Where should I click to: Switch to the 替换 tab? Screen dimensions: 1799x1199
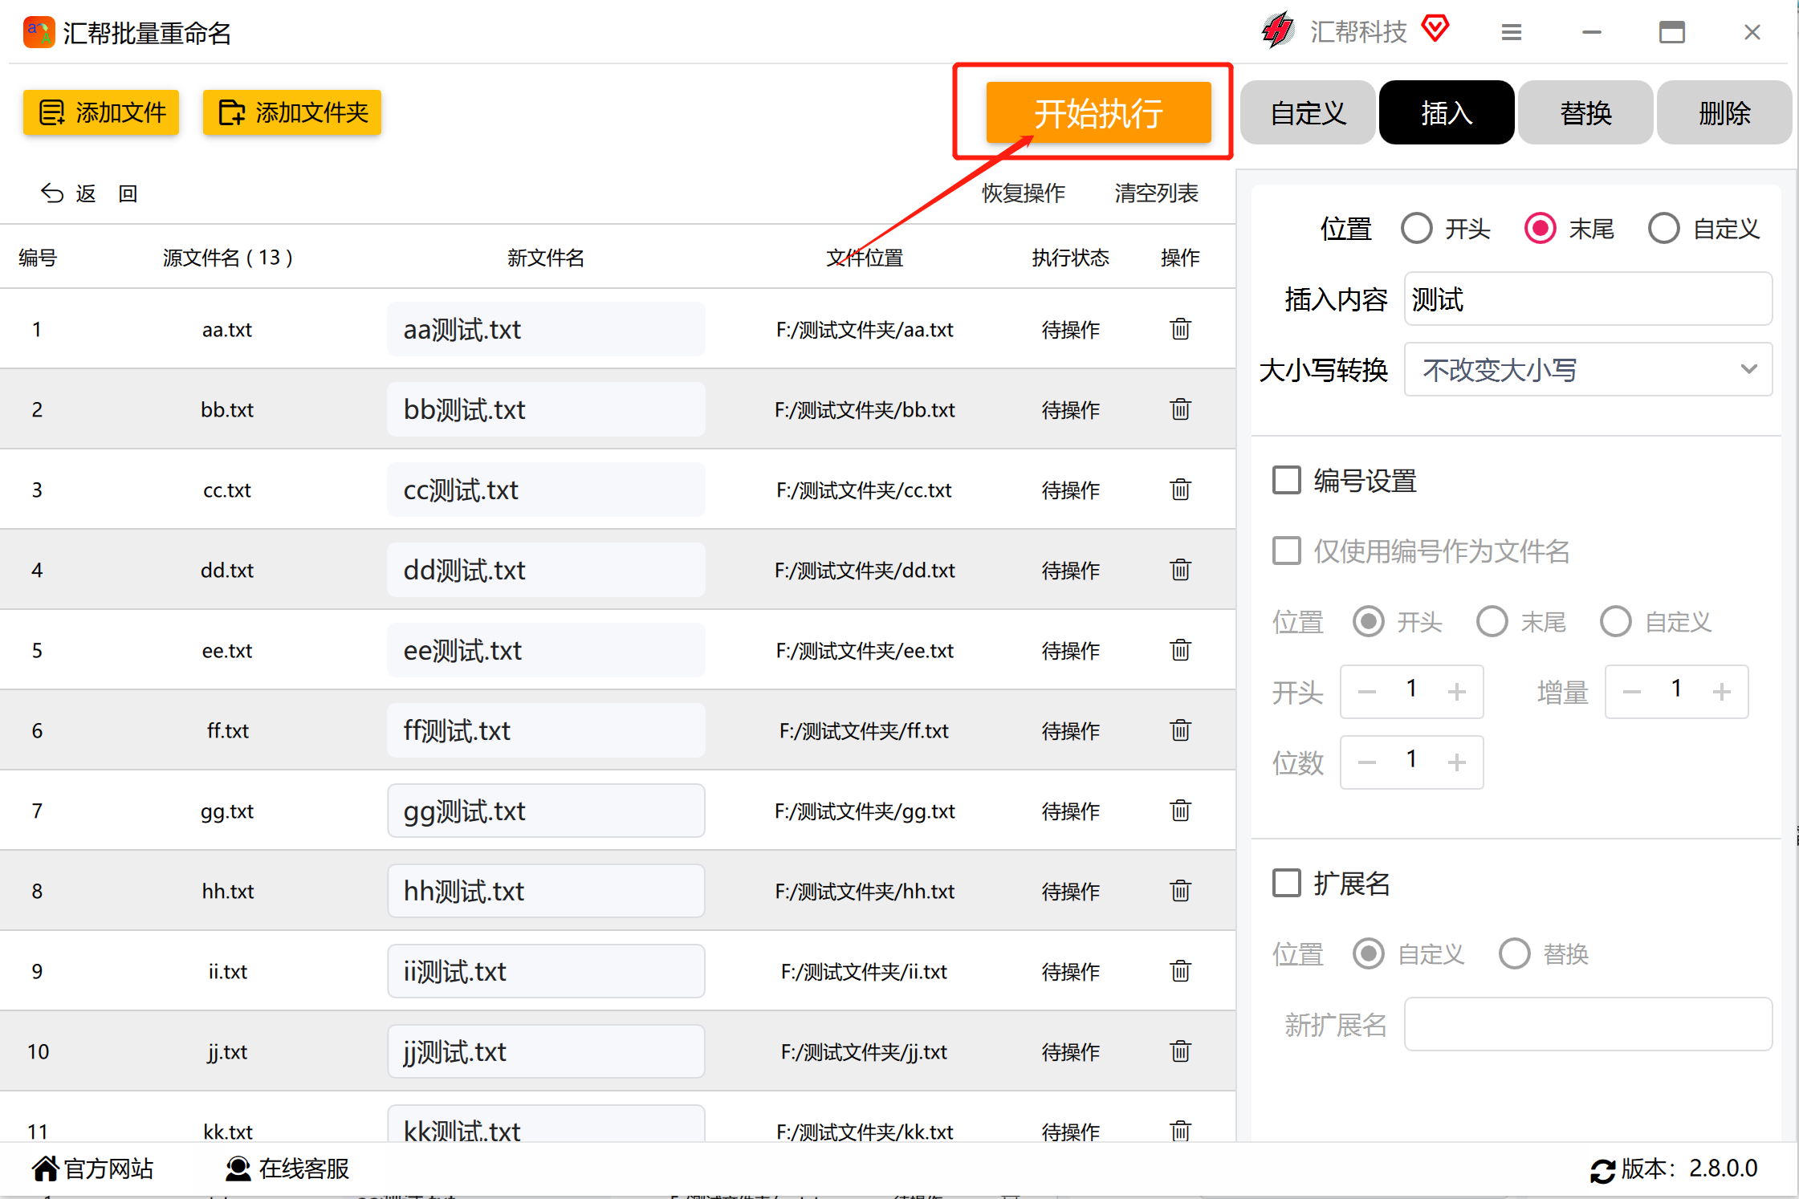[1585, 112]
